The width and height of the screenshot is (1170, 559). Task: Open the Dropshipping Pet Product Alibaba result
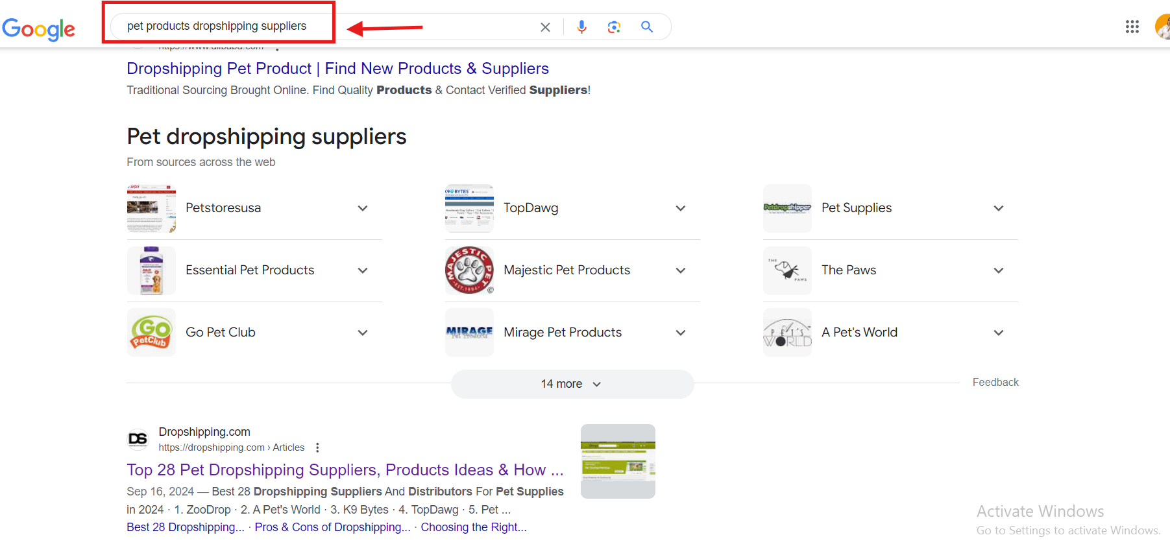click(337, 69)
